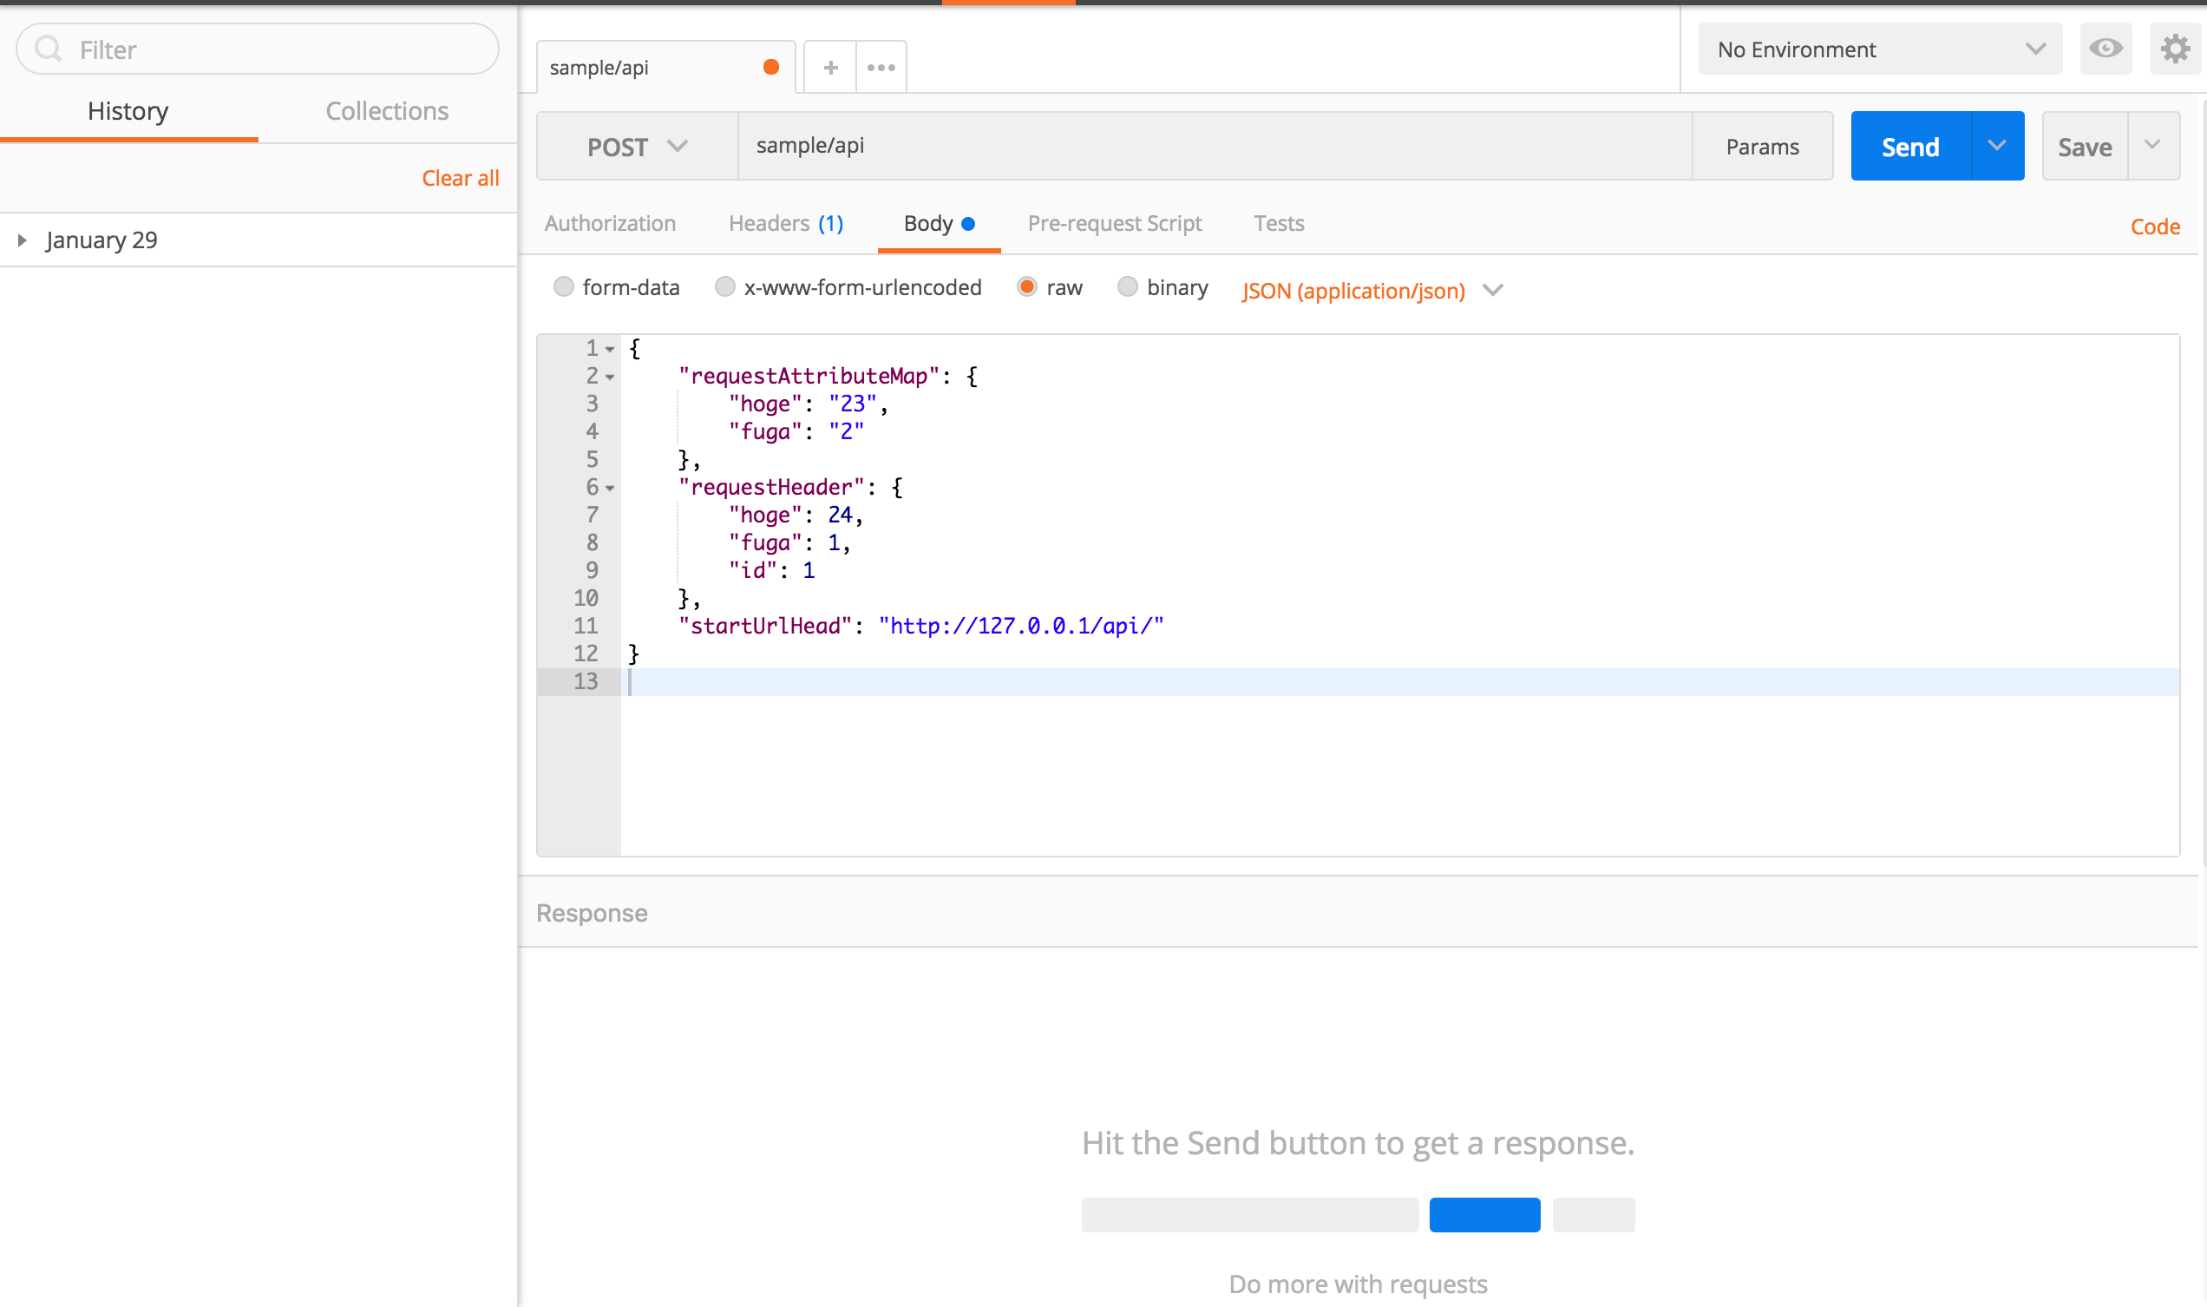Image resolution: width=2207 pixels, height=1307 pixels.
Task: Click the Send button
Action: point(1911,146)
